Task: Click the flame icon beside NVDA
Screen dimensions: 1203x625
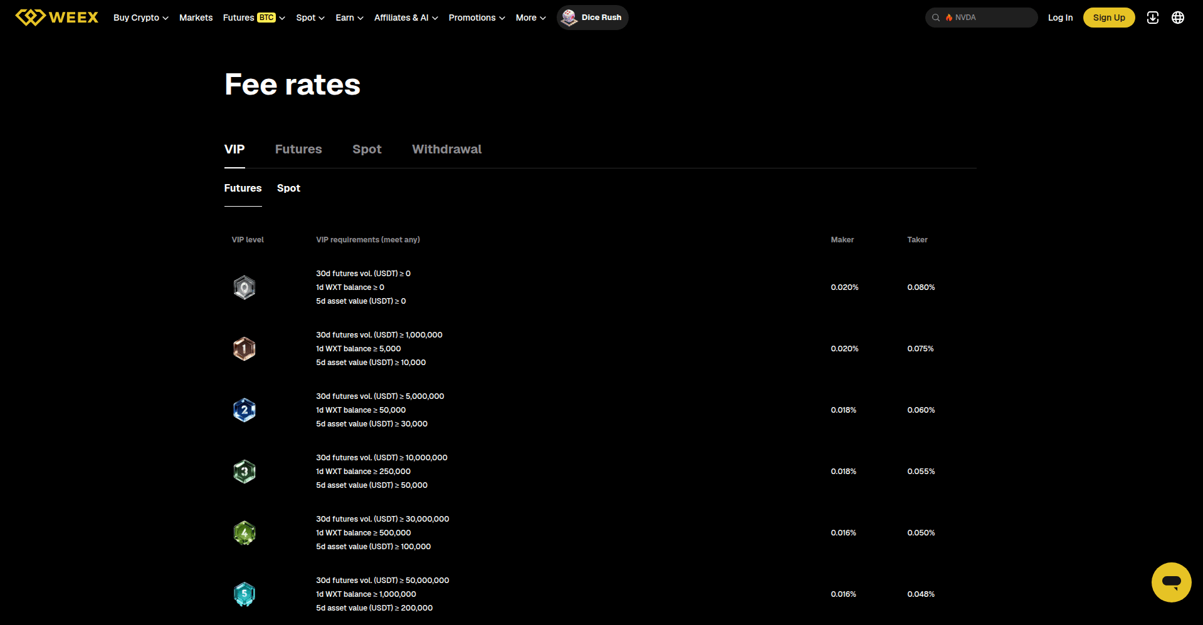Action: [x=949, y=18]
